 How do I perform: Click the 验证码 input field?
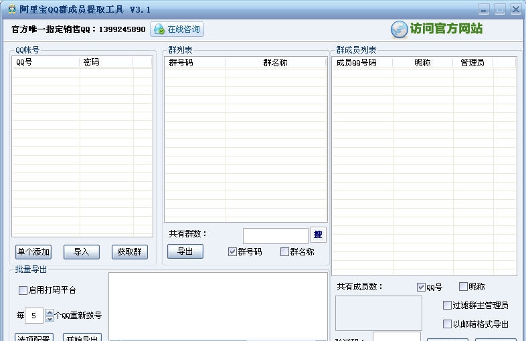(397, 336)
